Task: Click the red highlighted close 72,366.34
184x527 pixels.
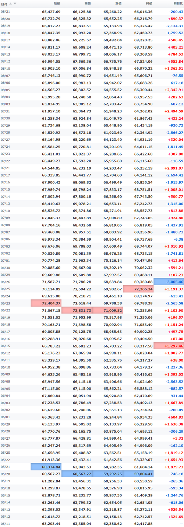Action: (138, 289)
